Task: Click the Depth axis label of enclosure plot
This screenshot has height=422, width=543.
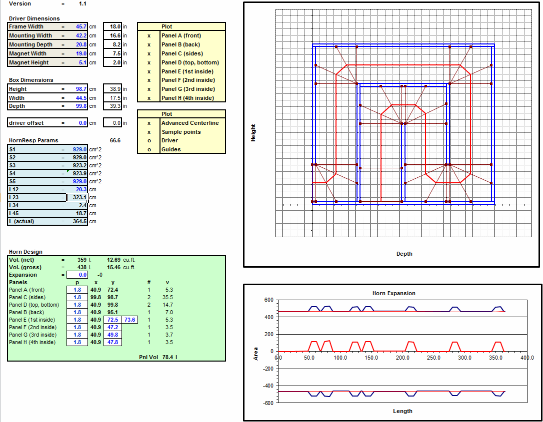Action: [x=404, y=254]
